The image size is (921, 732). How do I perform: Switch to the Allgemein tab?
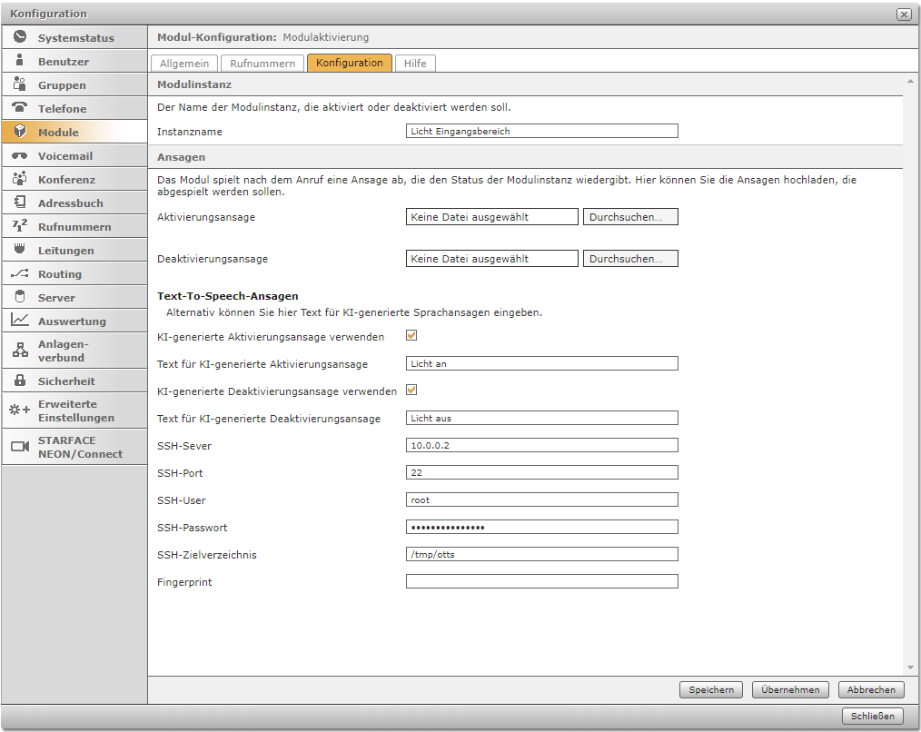pos(184,64)
